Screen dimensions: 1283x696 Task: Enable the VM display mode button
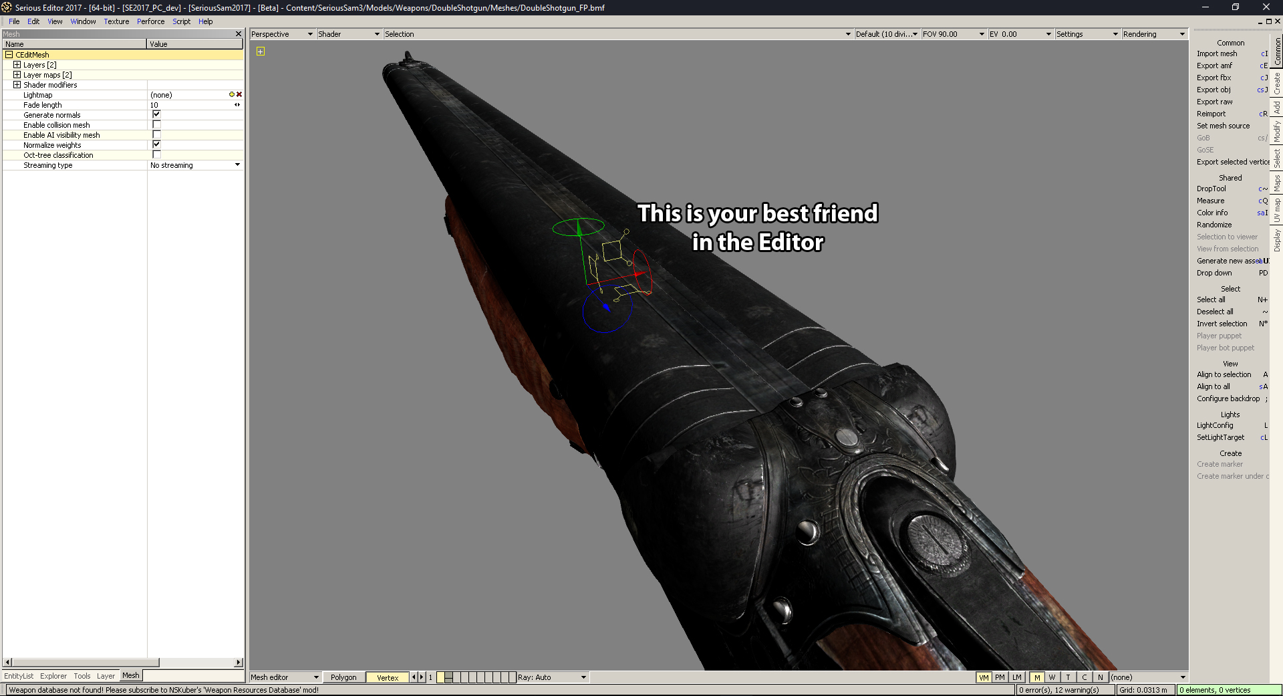[984, 677]
